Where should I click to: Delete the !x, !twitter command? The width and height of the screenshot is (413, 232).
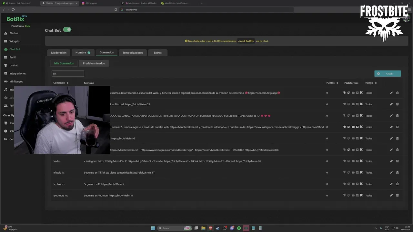click(x=397, y=184)
